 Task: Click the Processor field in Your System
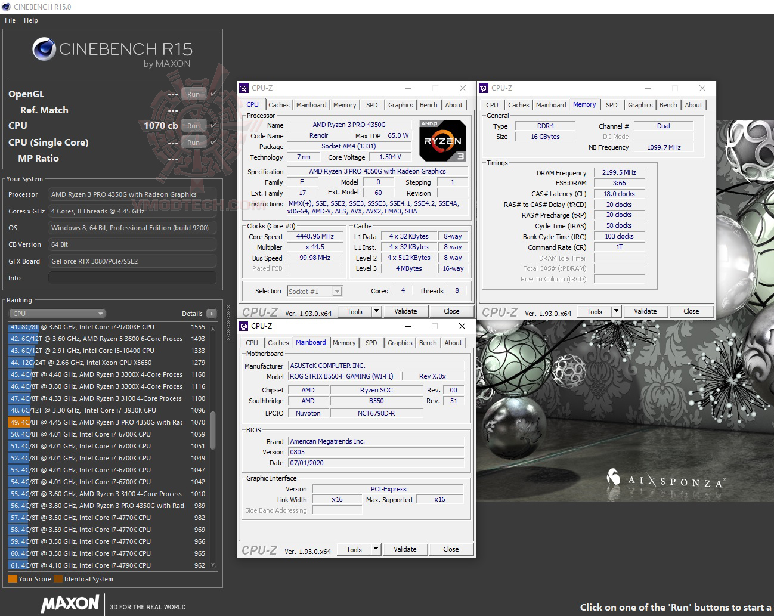click(x=132, y=194)
